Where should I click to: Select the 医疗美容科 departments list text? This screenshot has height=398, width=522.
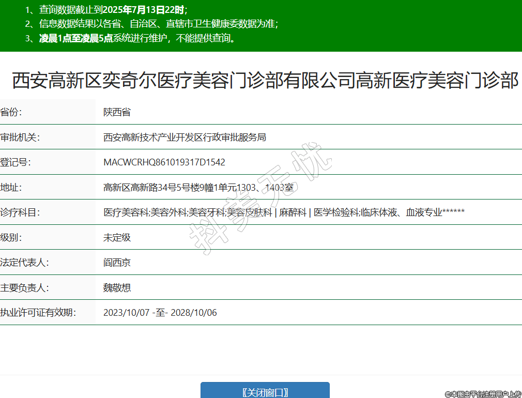coord(284,212)
